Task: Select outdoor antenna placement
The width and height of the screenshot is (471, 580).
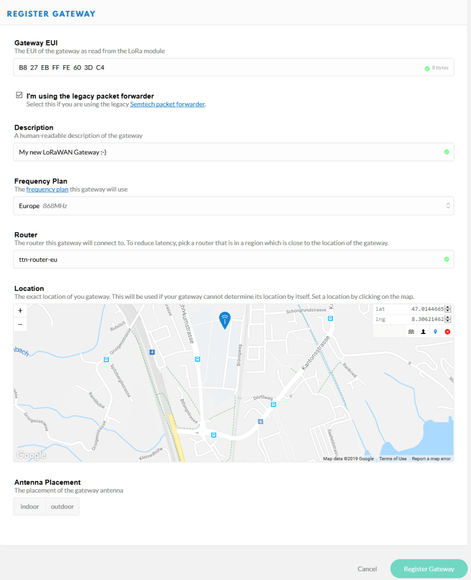Action: pyautogui.click(x=62, y=506)
